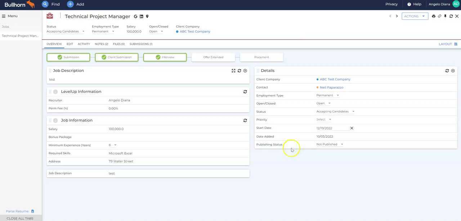Open the Neil Paparazzo contact link
Image resolution: width=461 pixels, height=221 pixels.
coord(331,87)
